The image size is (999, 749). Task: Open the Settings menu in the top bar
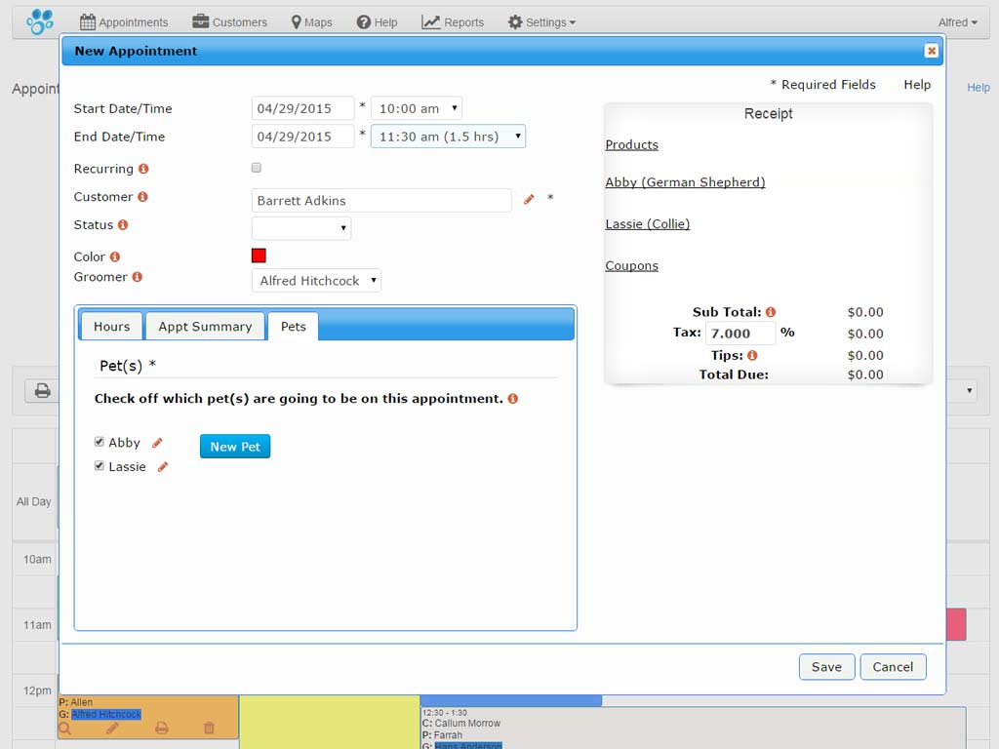(541, 20)
